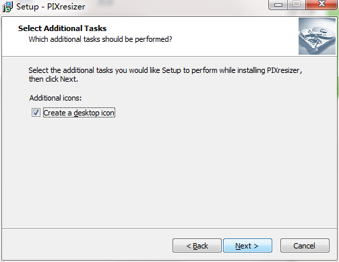Screen dimensions: 339x262
Task: Uncheck the Create a desktop icon checkbox
Action: pos(36,113)
